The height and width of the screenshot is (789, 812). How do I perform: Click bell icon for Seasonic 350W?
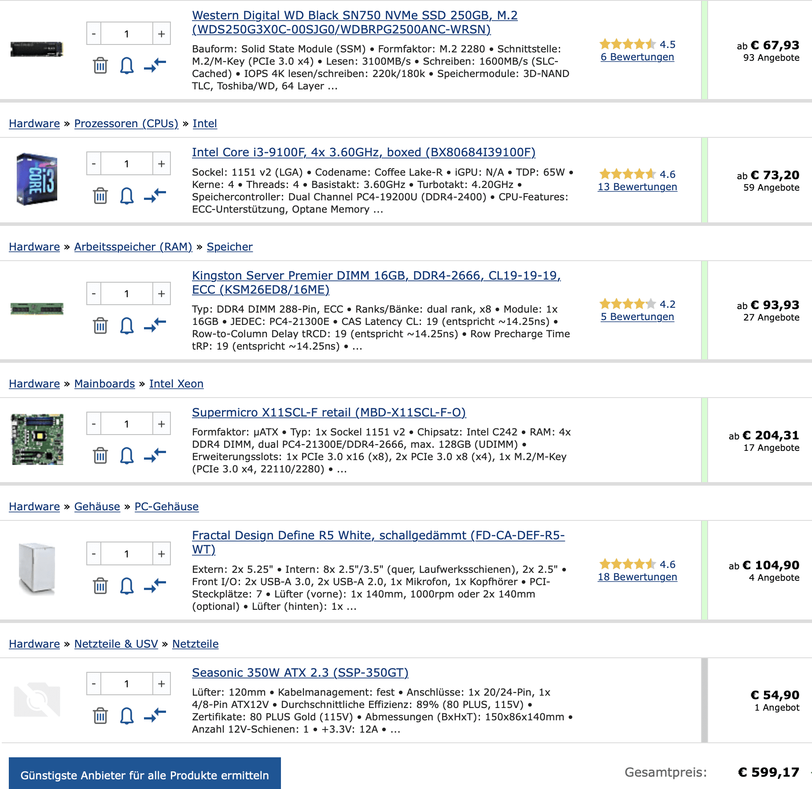pyautogui.click(x=127, y=715)
